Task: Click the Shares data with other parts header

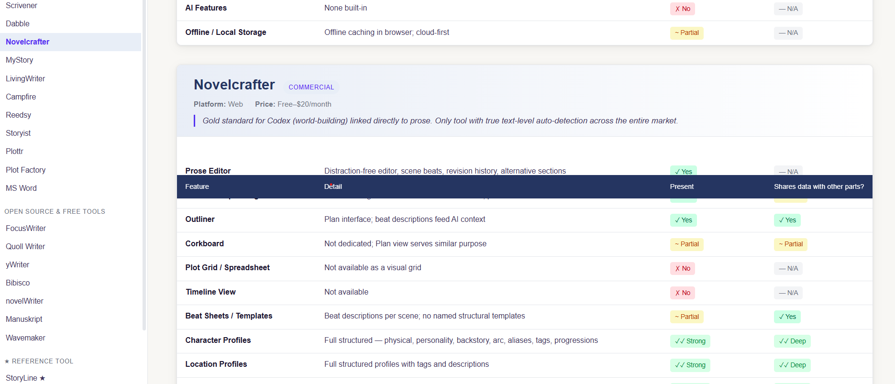Action: click(x=818, y=187)
